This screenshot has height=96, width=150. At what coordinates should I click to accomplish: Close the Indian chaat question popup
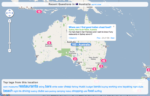[114, 26]
